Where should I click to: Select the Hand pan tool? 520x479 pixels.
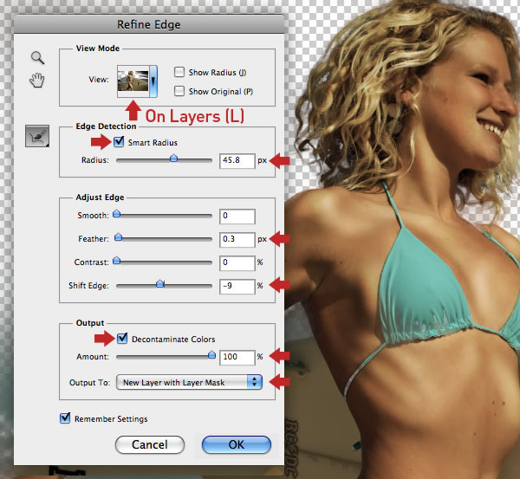click(x=37, y=81)
